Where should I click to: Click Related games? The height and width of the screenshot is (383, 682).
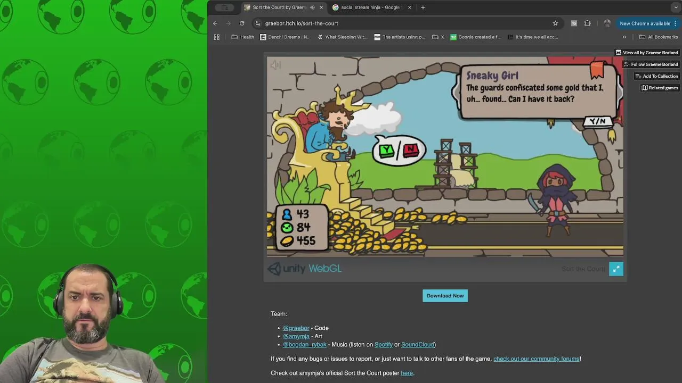660,88
